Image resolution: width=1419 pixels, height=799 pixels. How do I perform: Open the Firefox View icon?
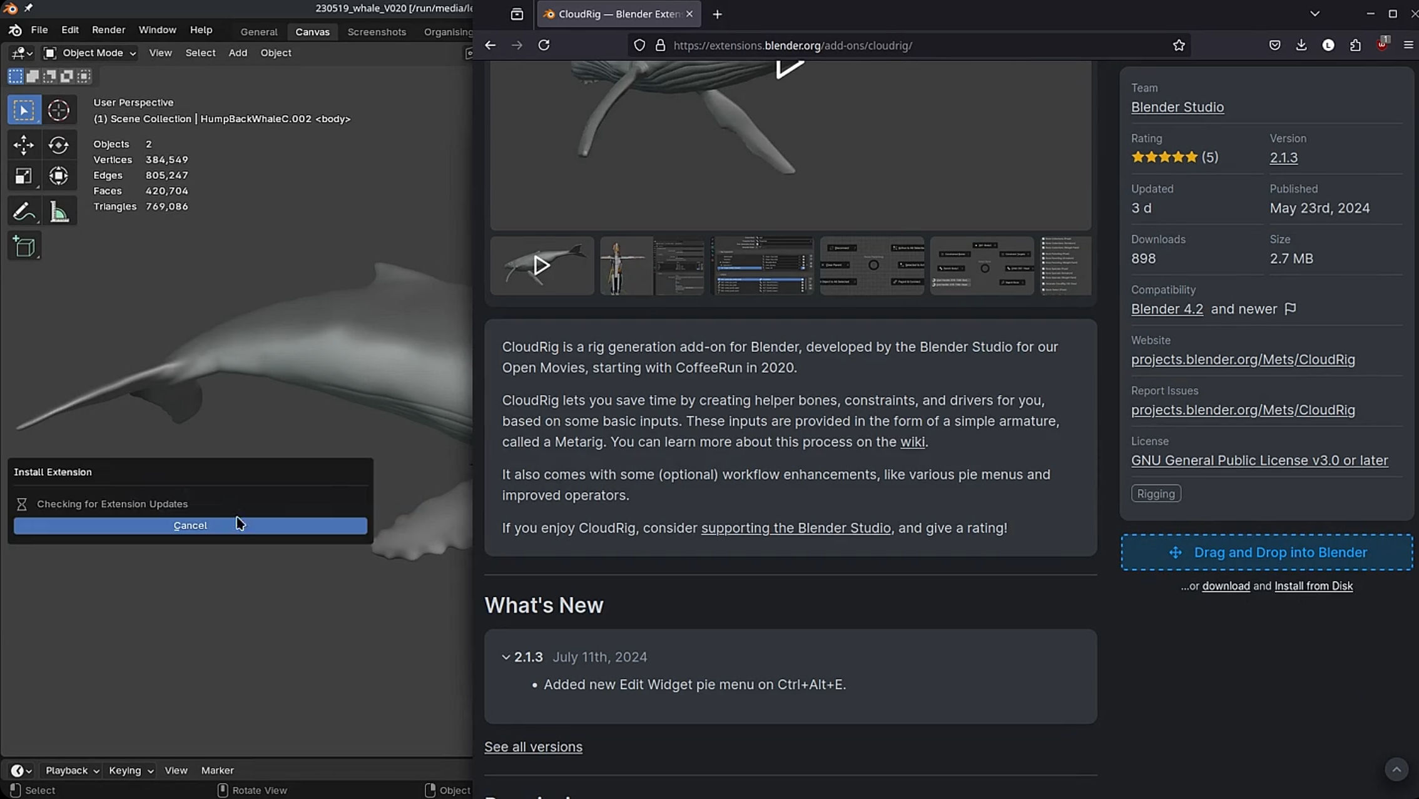pos(517,14)
